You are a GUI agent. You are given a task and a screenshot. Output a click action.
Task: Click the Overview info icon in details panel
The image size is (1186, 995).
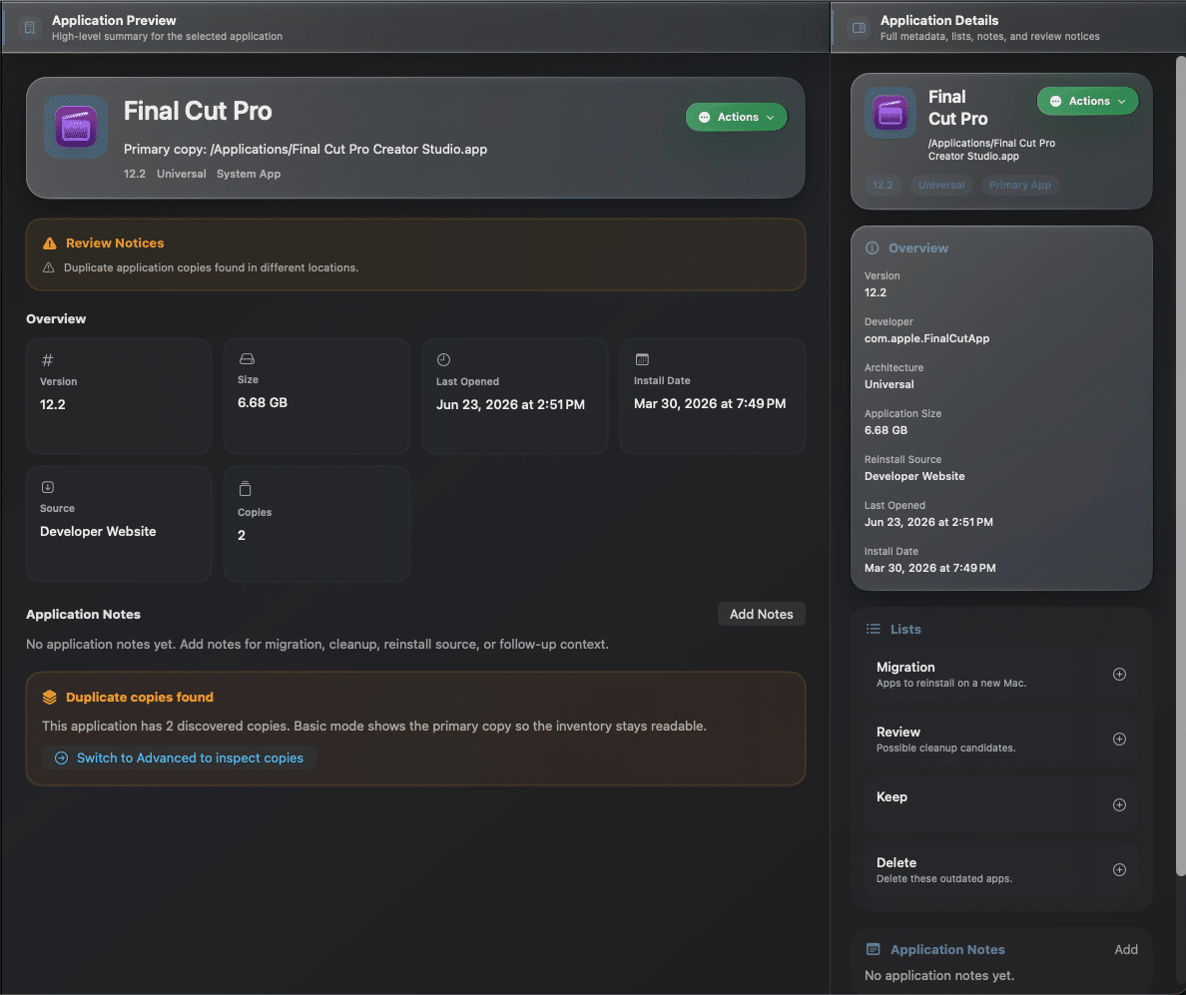coord(872,248)
